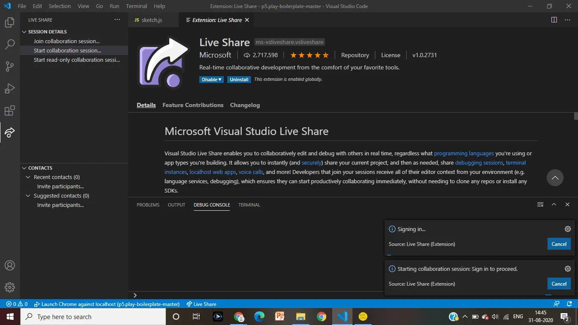Click the Uninstall button for Live Share

point(239,79)
